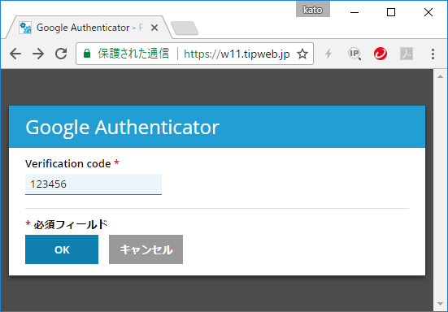
Task: Click the PDF extension icon
Action: 407,54
